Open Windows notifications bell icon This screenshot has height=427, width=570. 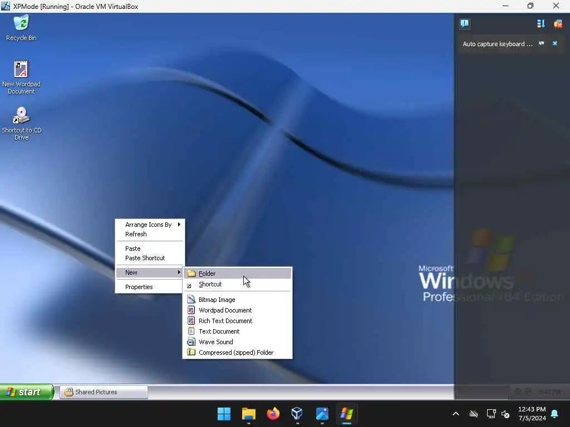555,414
